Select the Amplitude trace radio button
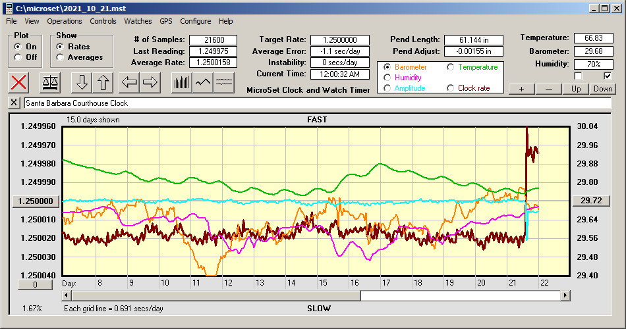 tap(387, 88)
